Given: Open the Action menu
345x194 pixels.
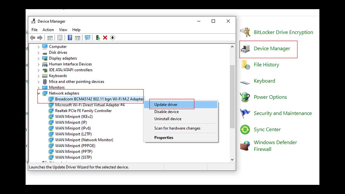Looking at the screenshot, I should pyautogui.click(x=48, y=30).
